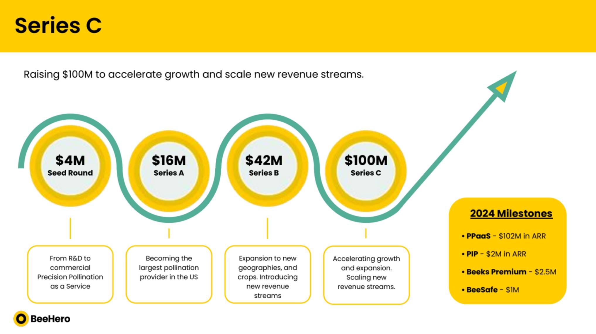Select the $100M Series C circle
596x334 pixels.
click(x=366, y=171)
